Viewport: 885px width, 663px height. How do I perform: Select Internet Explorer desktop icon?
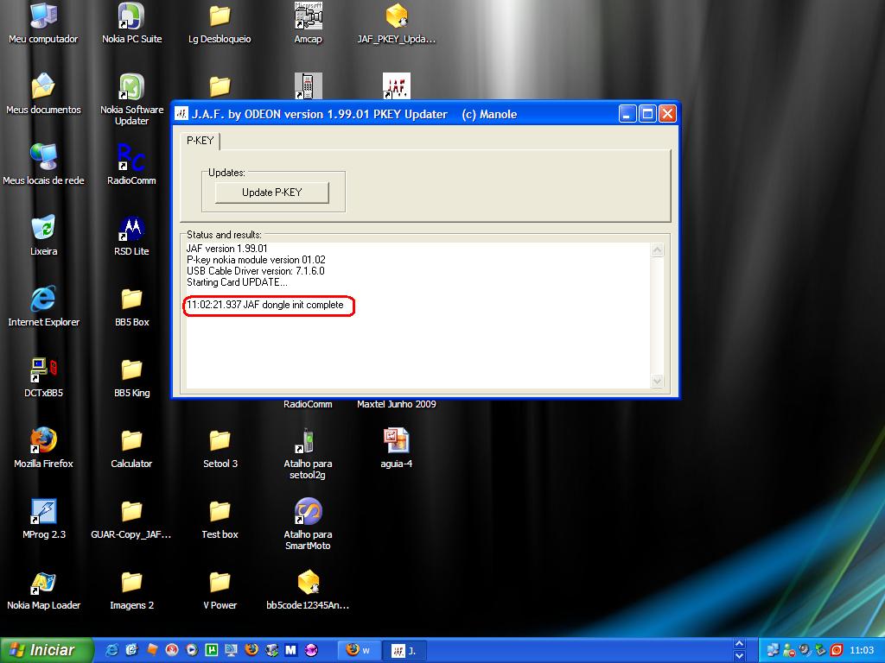point(43,307)
